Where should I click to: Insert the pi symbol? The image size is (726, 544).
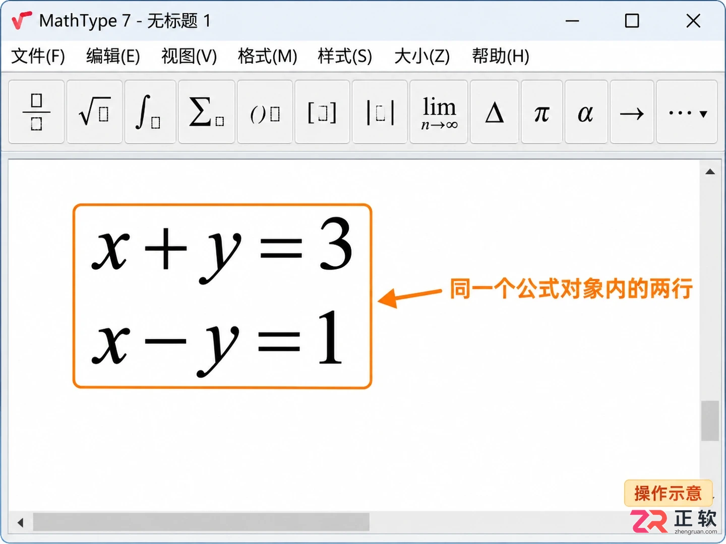[541, 112]
